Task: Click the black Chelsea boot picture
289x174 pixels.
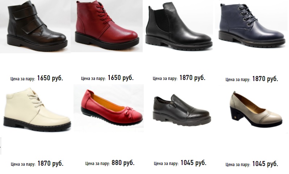Action: (179, 26)
